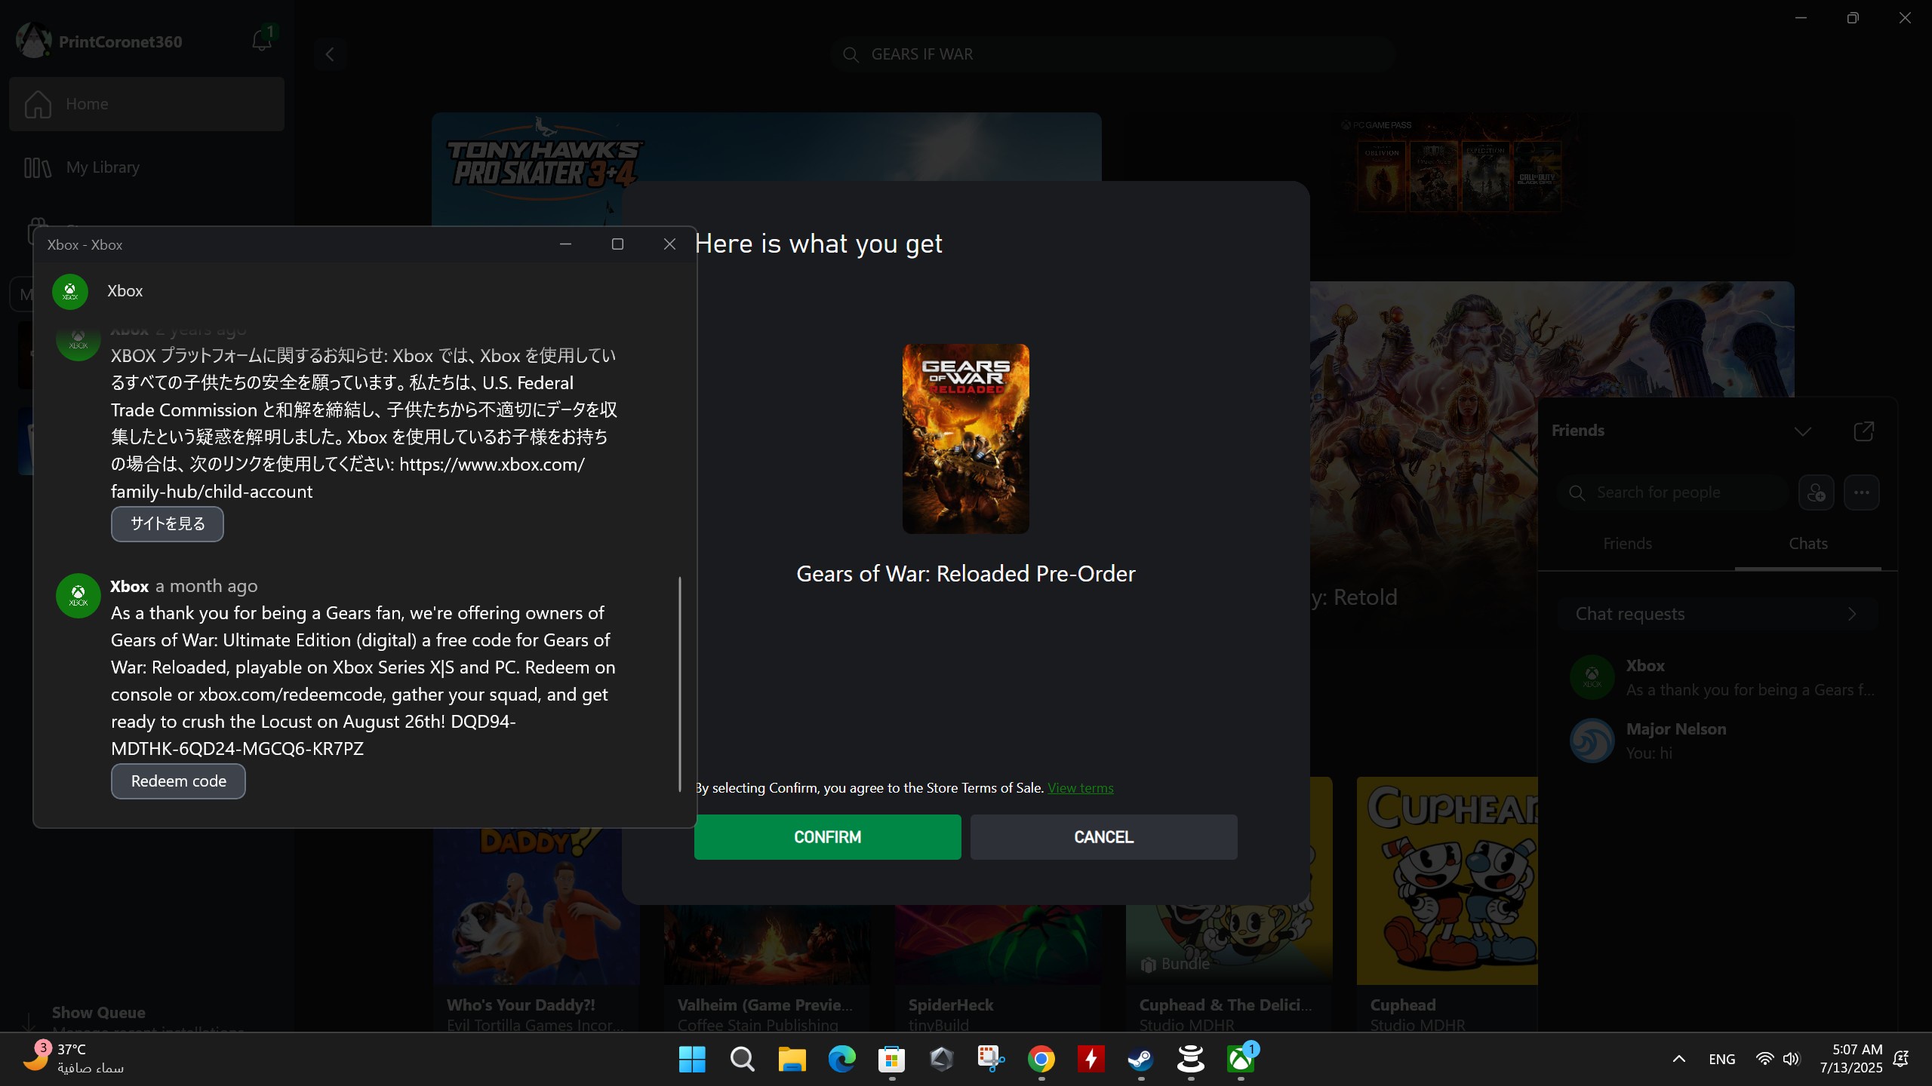Viewport: 1932px width, 1086px height.
Task: Open the volume tray icon
Action: coord(1792,1059)
